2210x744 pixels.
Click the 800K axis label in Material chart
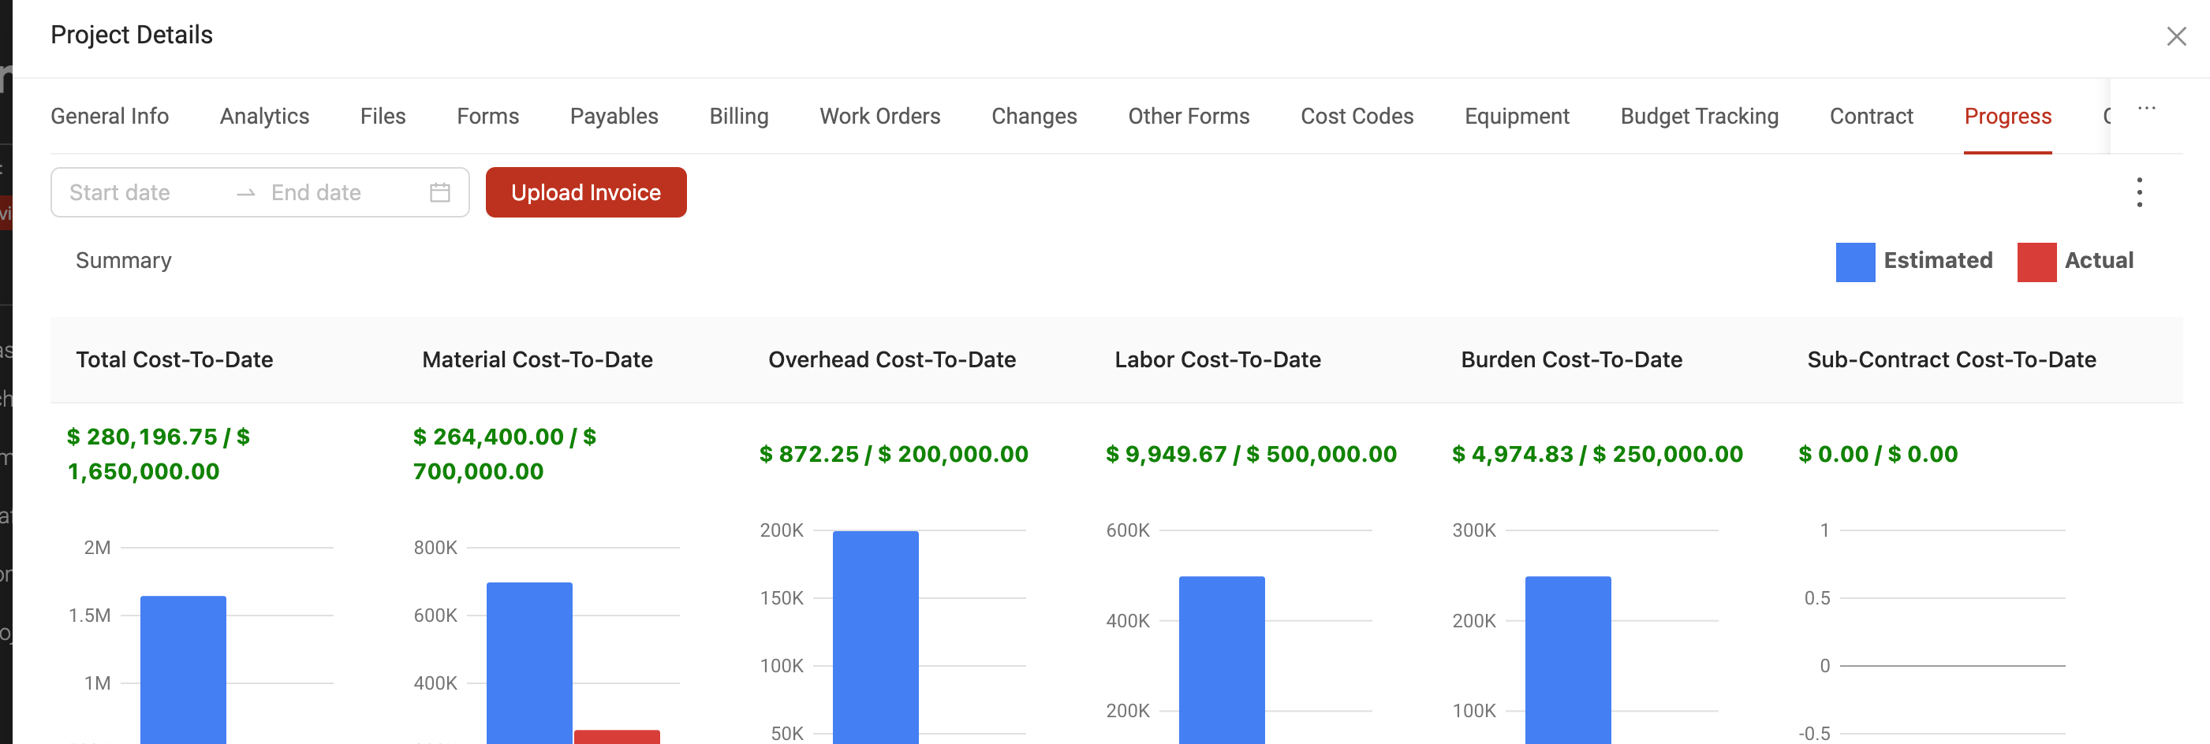(x=435, y=548)
